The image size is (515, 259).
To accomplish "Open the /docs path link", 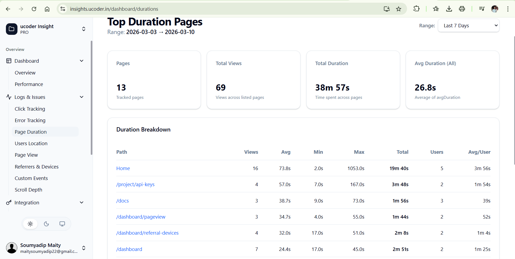I will coord(122,201).
